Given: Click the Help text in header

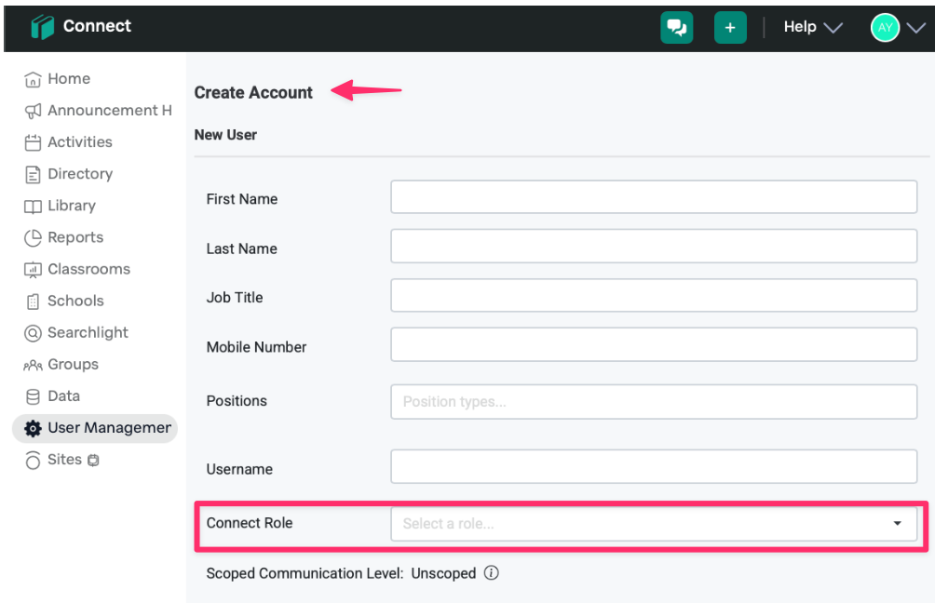Looking at the screenshot, I should tap(800, 27).
